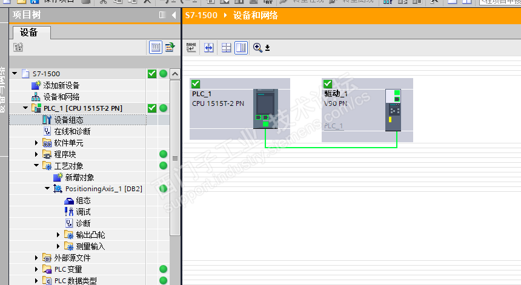Image resolution: width=521 pixels, height=285 pixels.
Task: Click the green status circle for 工艺对象
Action: [163, 166]
